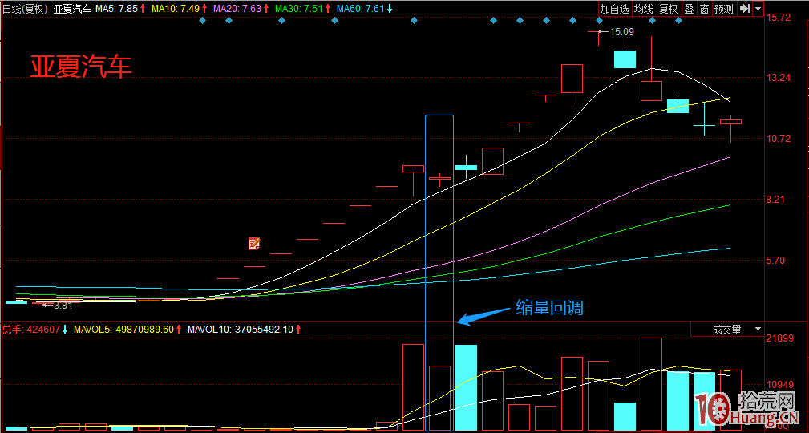Click the 叠 overlay button
This screenshot has height=433, width=809.
[689, 9]
